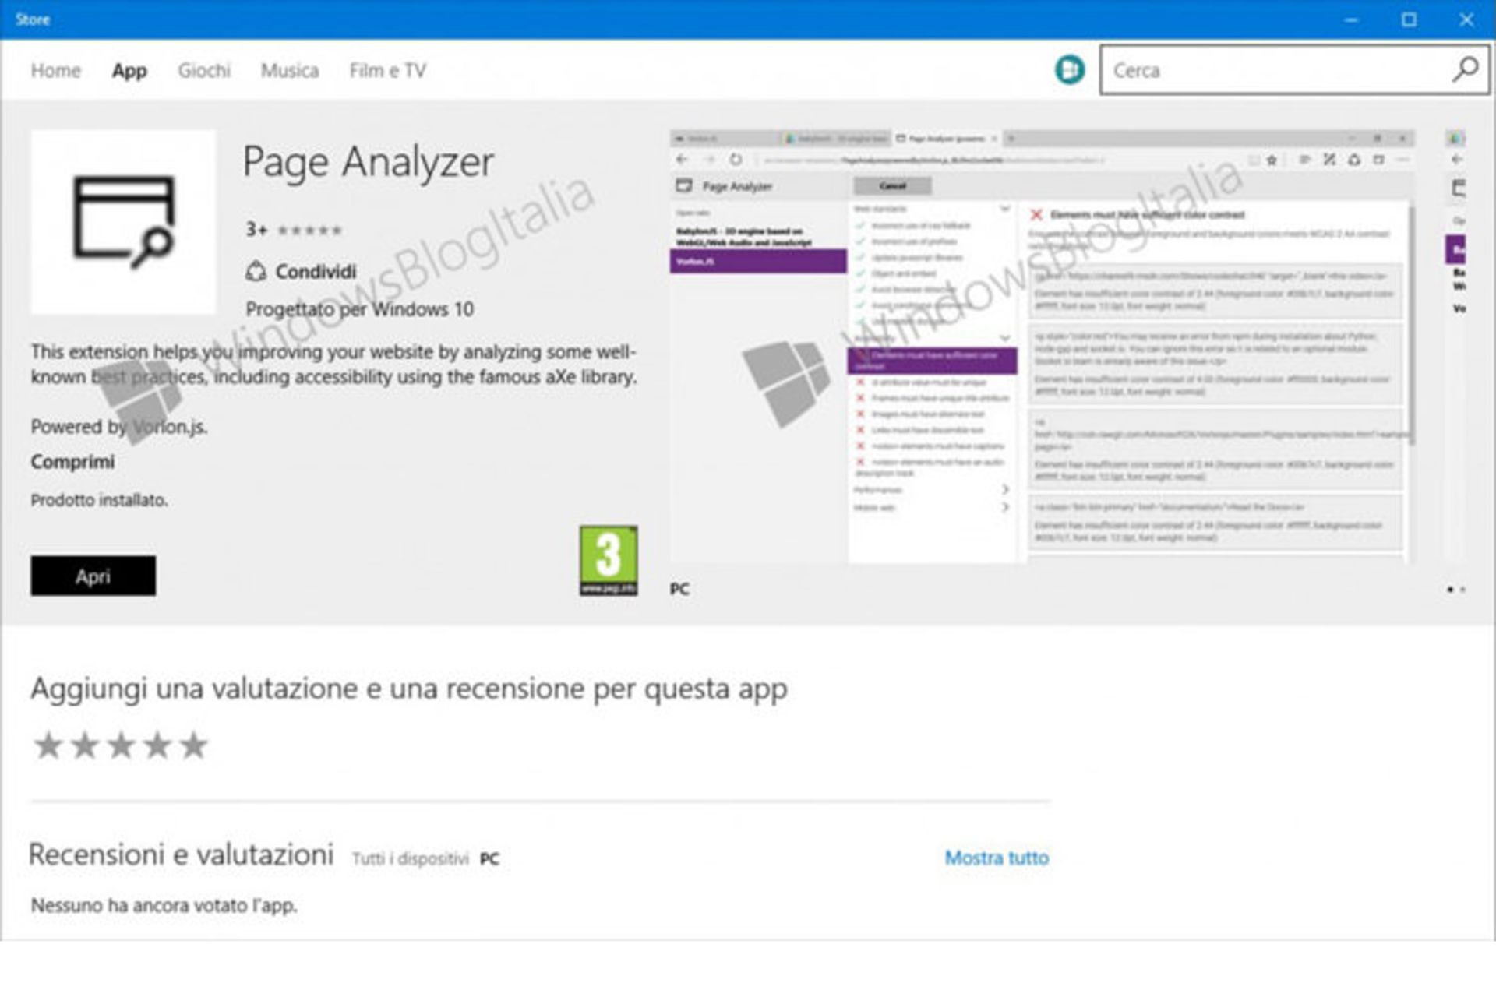
Task: Rate app with the fifth star
Action: tap(193, 745)
